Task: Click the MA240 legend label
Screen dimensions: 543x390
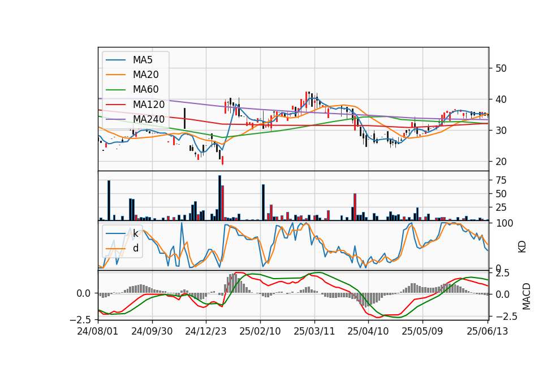Action: click(x=149, y=119)
